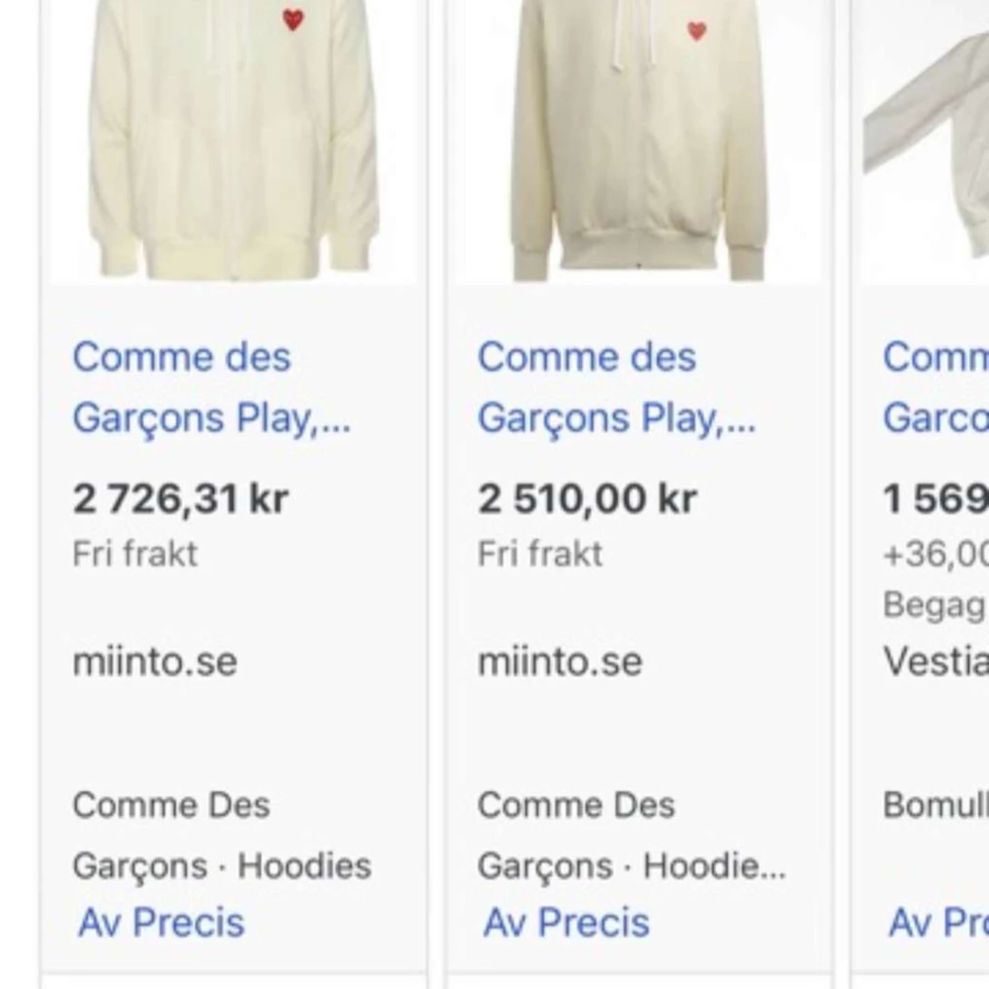Select miinto.se under the 2 510,00 kr listing
The height and width of the screenshot is (989, 989).
pos(560,661)
